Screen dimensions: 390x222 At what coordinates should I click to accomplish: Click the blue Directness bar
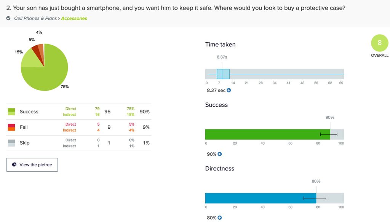pyautogui.click(x=259, y=198)
